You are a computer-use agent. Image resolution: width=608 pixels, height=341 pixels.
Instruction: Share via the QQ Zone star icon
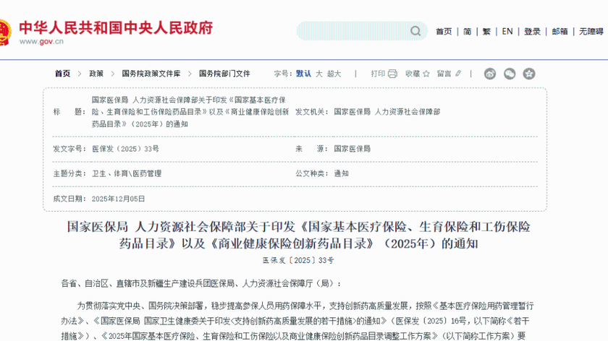(x=529, y=74)
